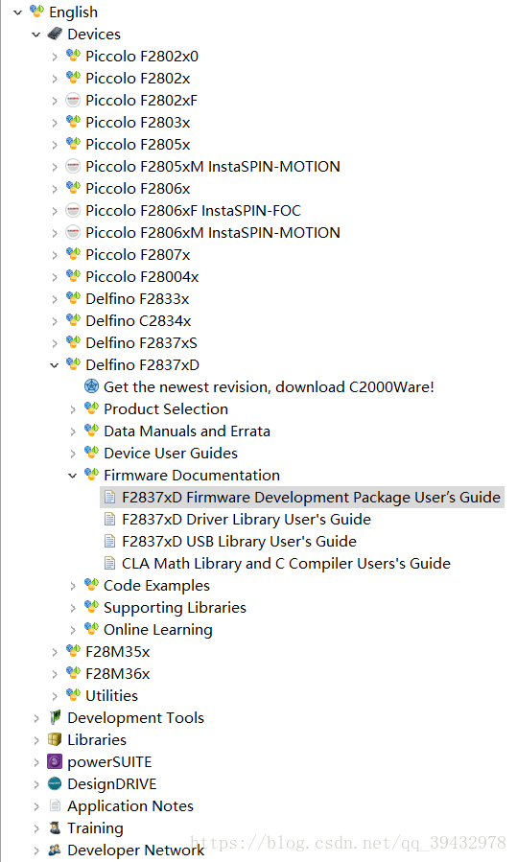This screenshot has height=862, width=517.
Task: Click the Data Manuals and Errata icon
Action: pyautogui.click(x=91, y=431)
